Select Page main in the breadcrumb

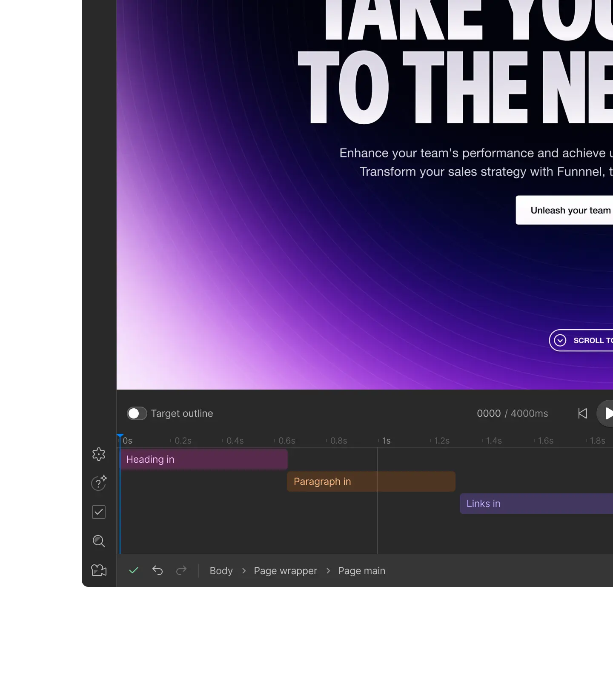361,571
